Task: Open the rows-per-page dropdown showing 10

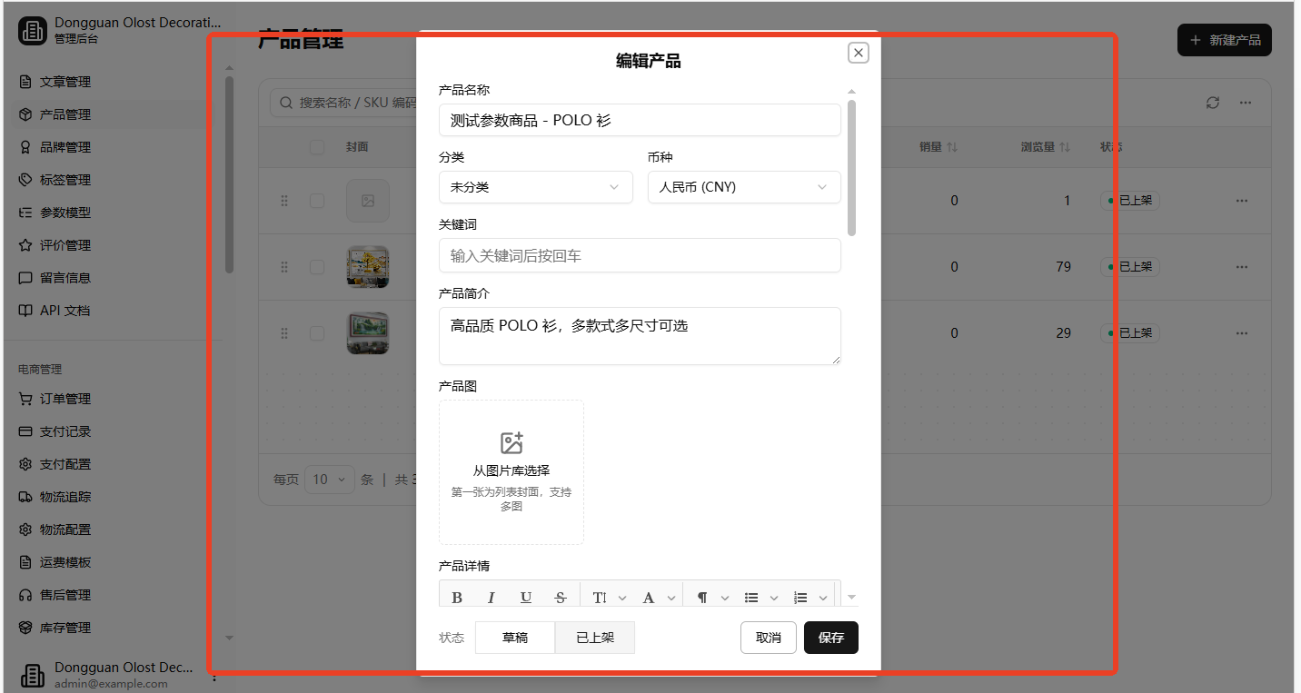Action: pyautogui.click(x=330, y=480)
